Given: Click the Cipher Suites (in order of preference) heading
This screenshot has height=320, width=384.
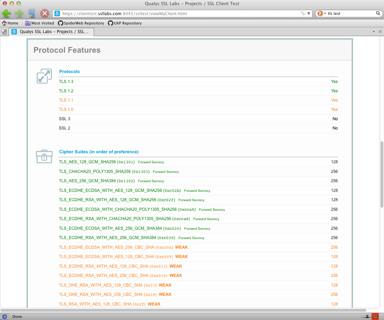Looking at the screenshot, I should [99, 152].
